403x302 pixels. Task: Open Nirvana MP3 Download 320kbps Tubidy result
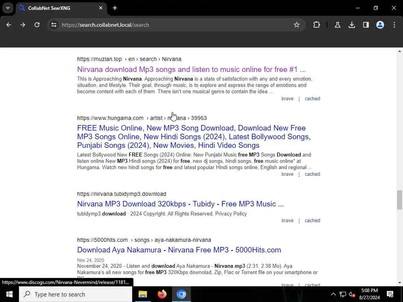click(x=180, y=204)
